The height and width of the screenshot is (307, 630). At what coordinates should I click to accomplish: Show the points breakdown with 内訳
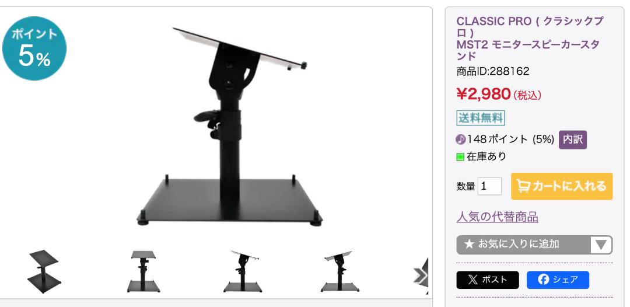point(573,140)
